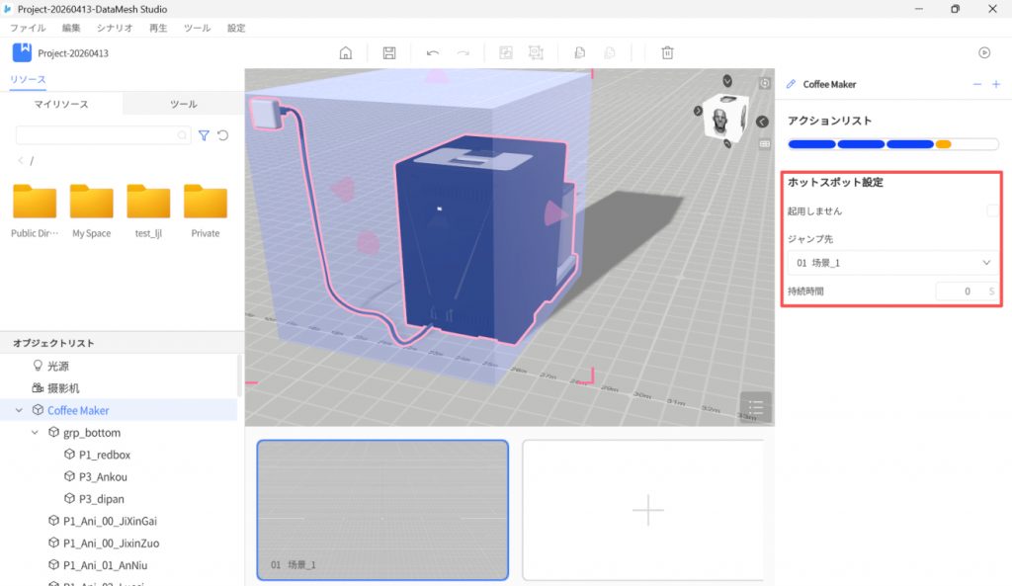Click the plus icon beside Coffee Maker

pos(995,85)
